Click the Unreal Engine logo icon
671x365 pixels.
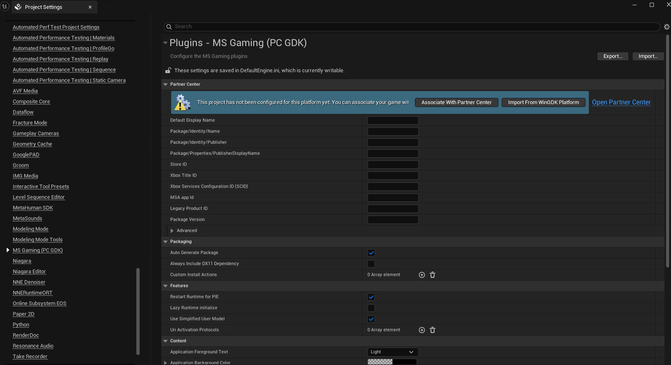point(5,6)
